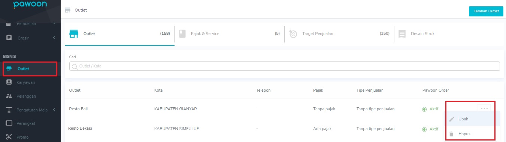Click the Telepon column header
Viewport: 506px width, 142px height.
263,90
